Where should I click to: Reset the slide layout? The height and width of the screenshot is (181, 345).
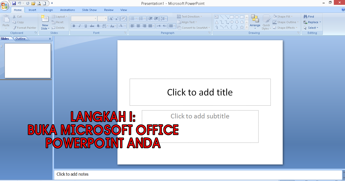58,22
